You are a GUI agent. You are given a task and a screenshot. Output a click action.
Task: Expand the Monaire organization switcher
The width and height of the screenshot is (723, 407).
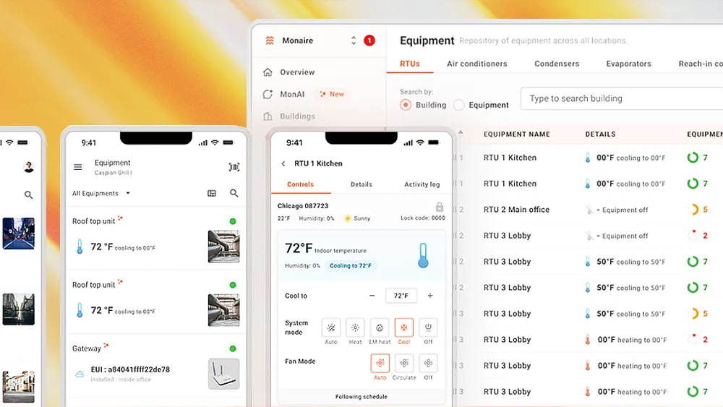[x=354, y=40]
